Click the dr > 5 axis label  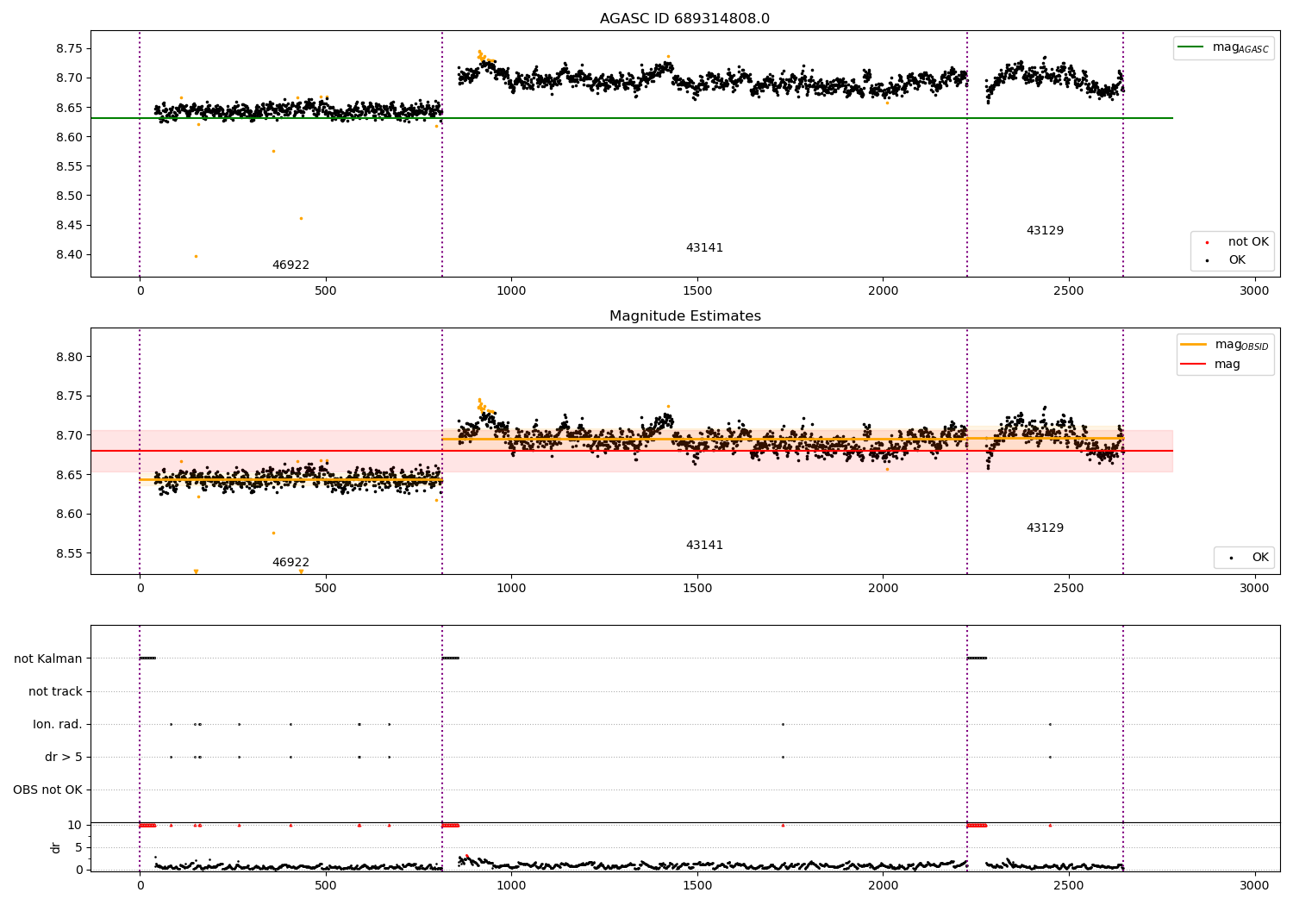[x=64, y=758]
